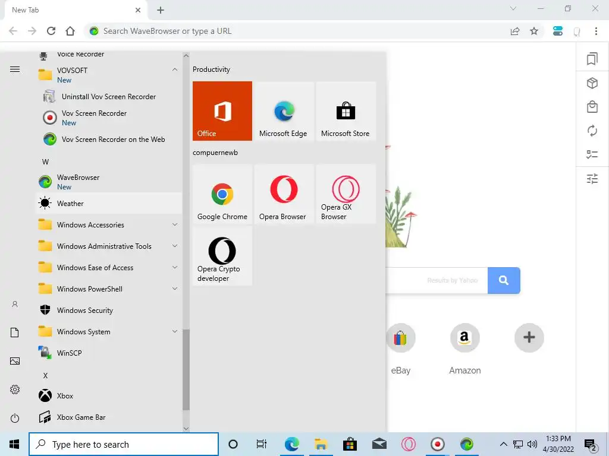Go to browser home page
Screen dimensions: 609x456
[70, 31]
